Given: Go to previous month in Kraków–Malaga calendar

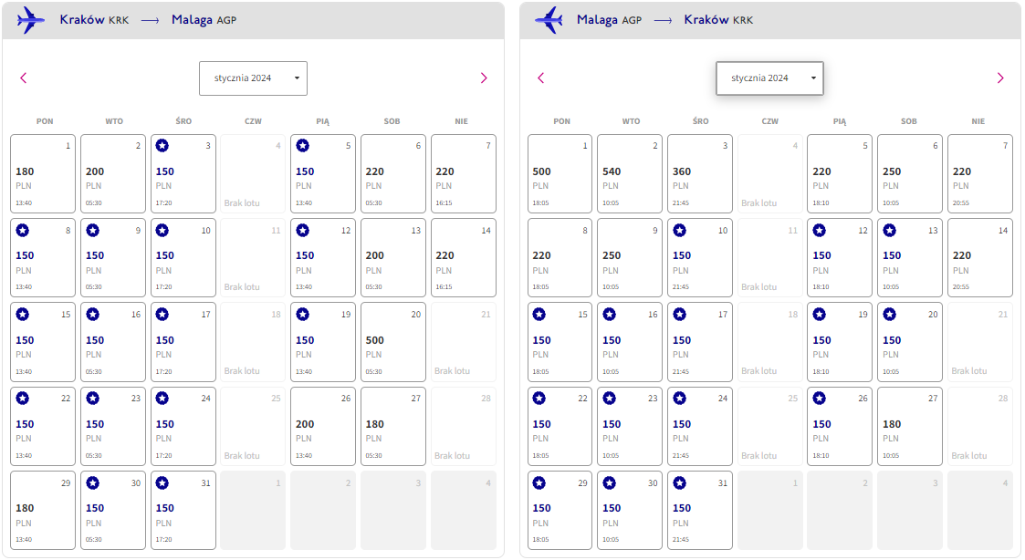Looking at the screenshot, I should point(24,78).
